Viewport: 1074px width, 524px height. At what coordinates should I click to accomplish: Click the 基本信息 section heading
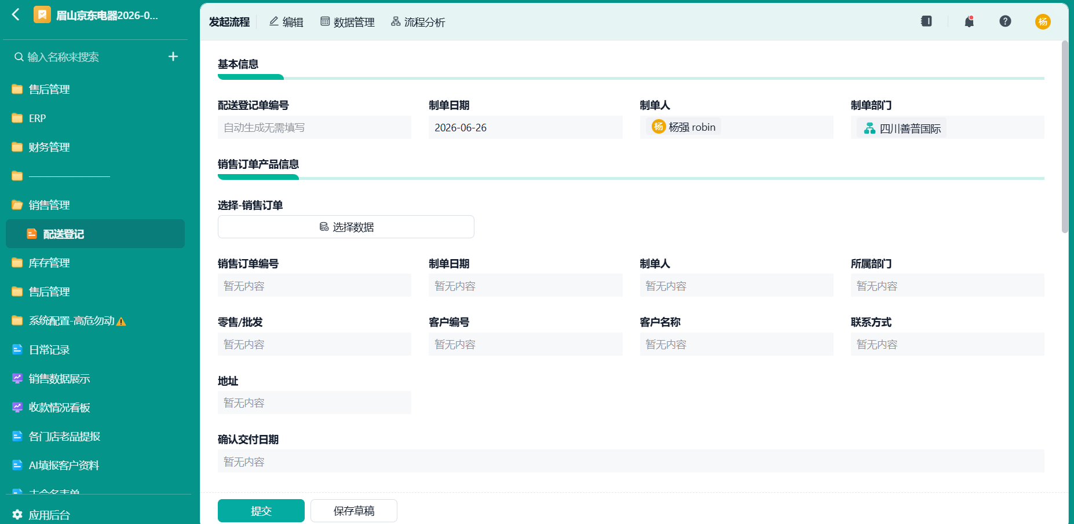[238, 64]
